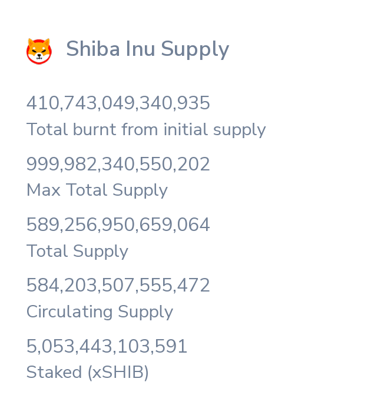Select the total supply value 589,256,950,659,064
Screen dimensions: 371x412
tap(118, 225)
